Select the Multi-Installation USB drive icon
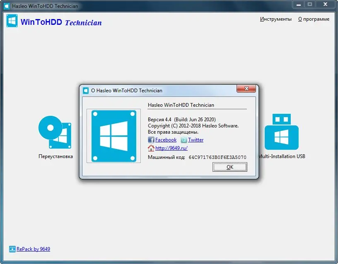The image size is (338, 264). point(282,132)
